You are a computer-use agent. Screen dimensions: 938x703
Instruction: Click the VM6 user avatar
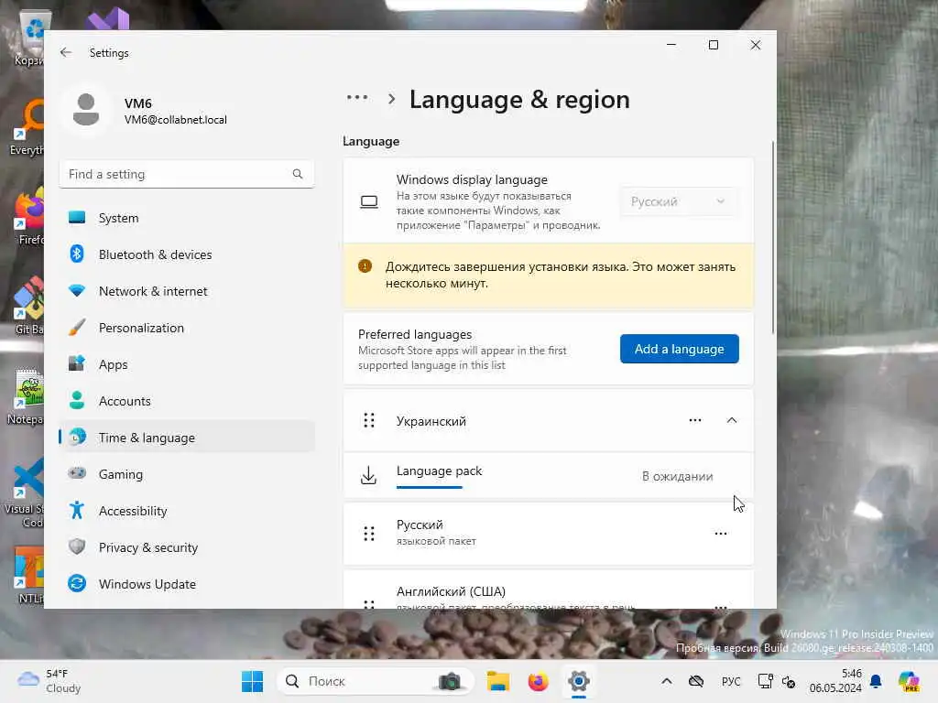point(85,110)
